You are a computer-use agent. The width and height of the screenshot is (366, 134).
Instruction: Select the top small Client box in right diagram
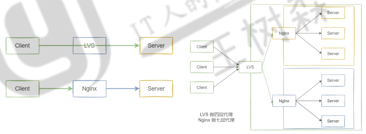(202, 47)
